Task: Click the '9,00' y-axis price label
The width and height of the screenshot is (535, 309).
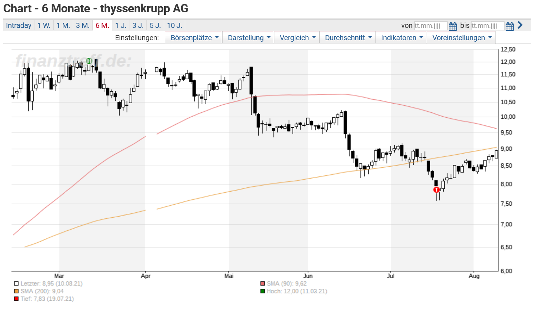Action: (506, 149)
